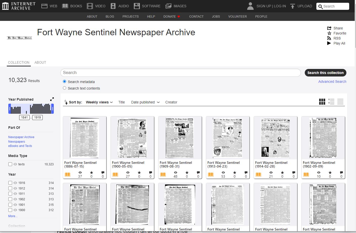
Task: Click views eye icon on 1909-08-31 item
Action: tap(175, 173)
